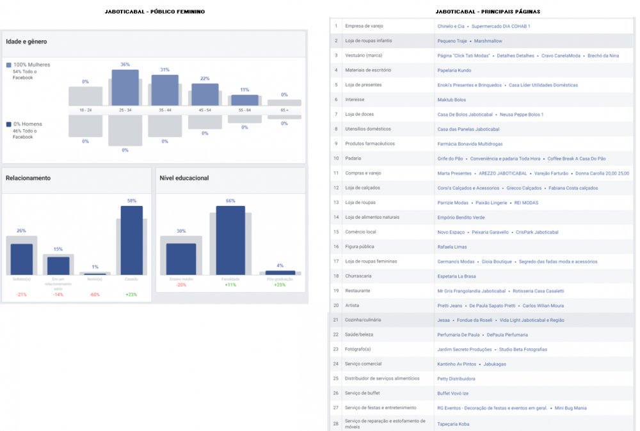This screenshot has height=431, width=640.
Task: Open the Empório Bendito Verde link
Action: (461, 217)
